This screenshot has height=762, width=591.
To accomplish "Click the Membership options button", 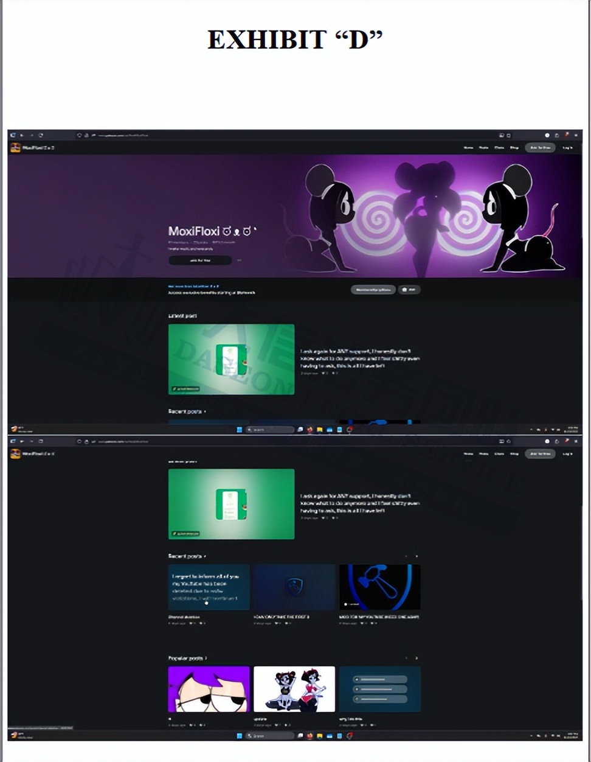I will click(x=373, y=290).
